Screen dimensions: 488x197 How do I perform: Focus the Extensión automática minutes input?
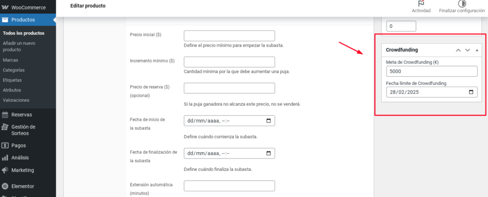229,186
